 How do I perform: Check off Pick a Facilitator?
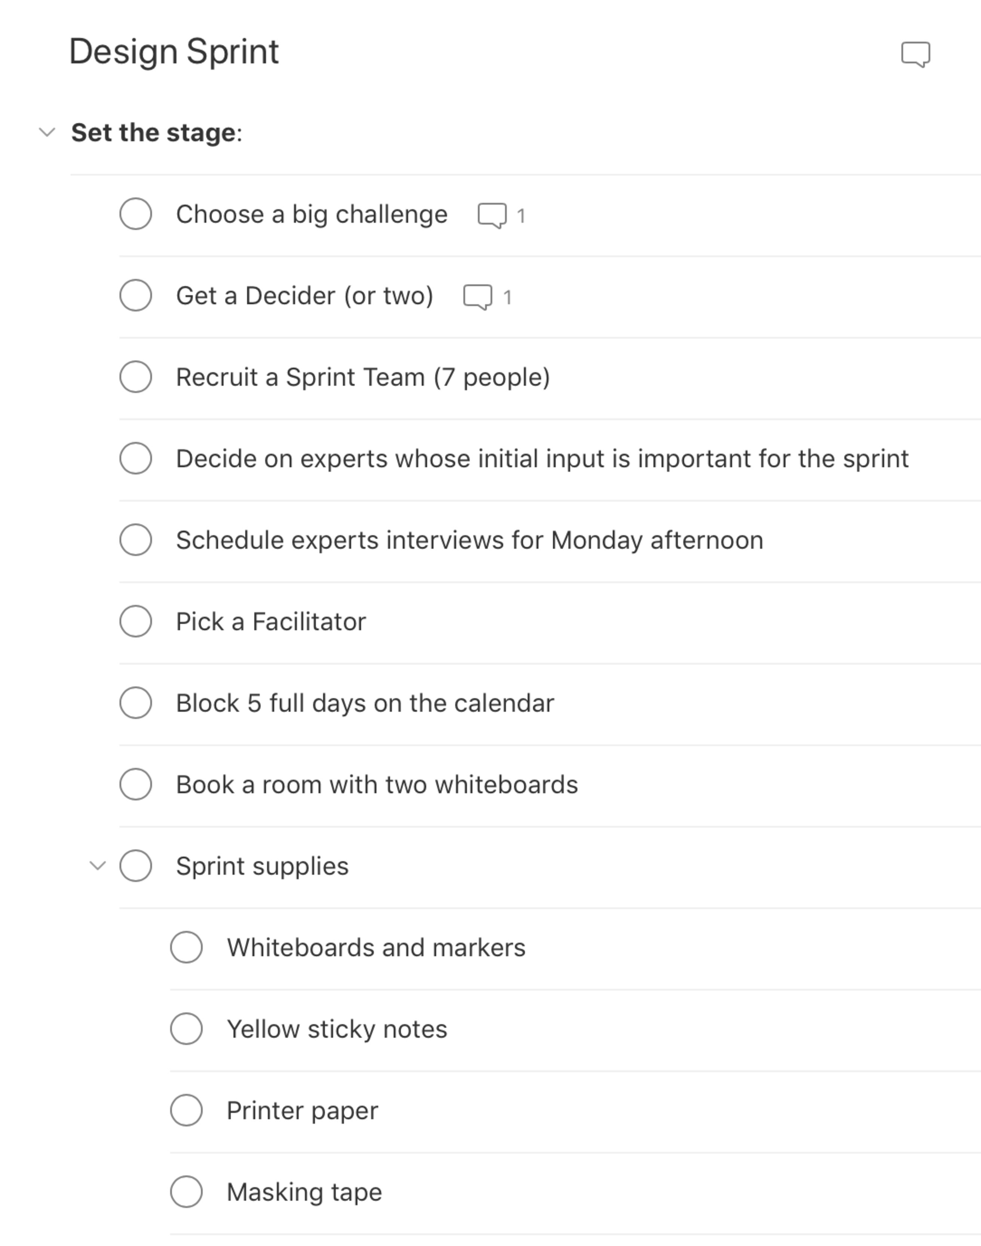click(x=136, y=621)
